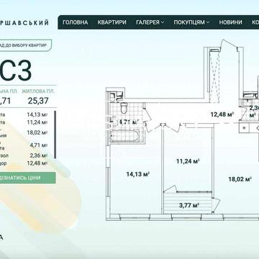Click the 11,24 м² value in the area list
Image resolution: width=259 pixels, height=259 pixels.
coord(37,122)
